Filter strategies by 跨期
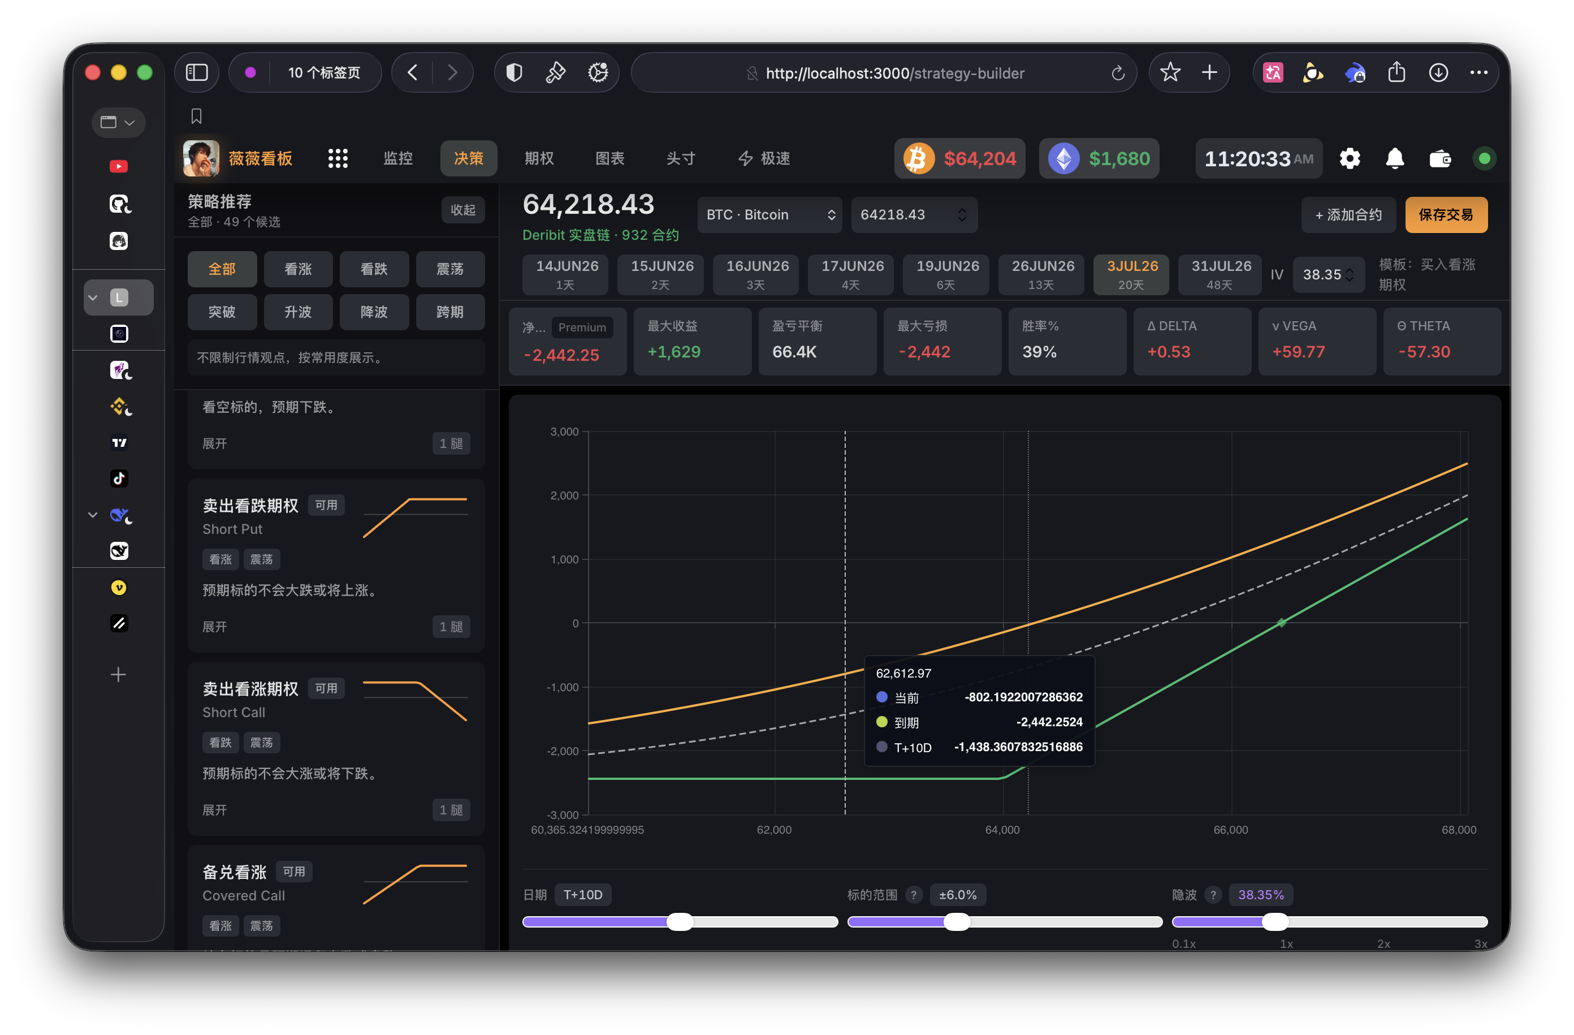Screen dimensions: 1574x1035 point(451,312)
